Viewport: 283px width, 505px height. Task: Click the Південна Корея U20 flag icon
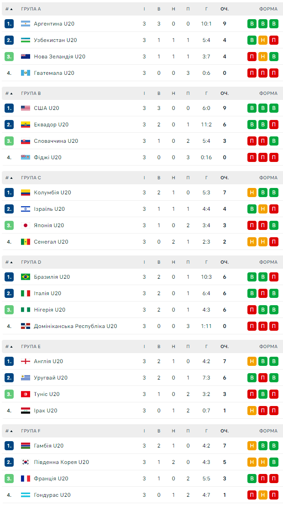26,462
